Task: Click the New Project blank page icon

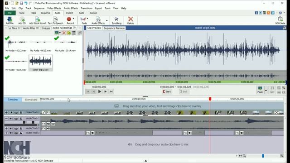Action: pos(12,3)
